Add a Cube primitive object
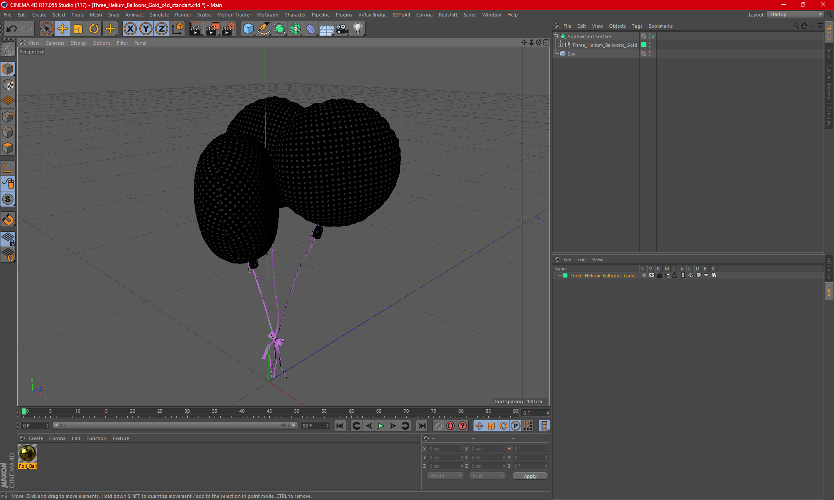Screen dimensions: 834x500 click(248, 29)
